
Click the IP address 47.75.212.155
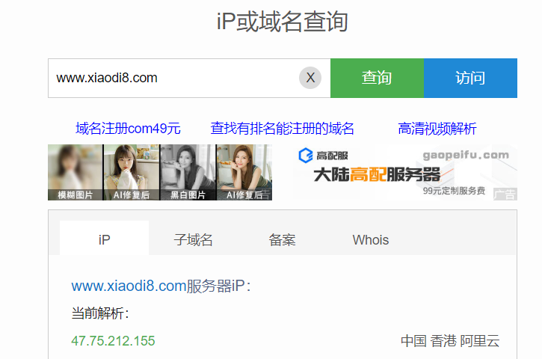113,340
